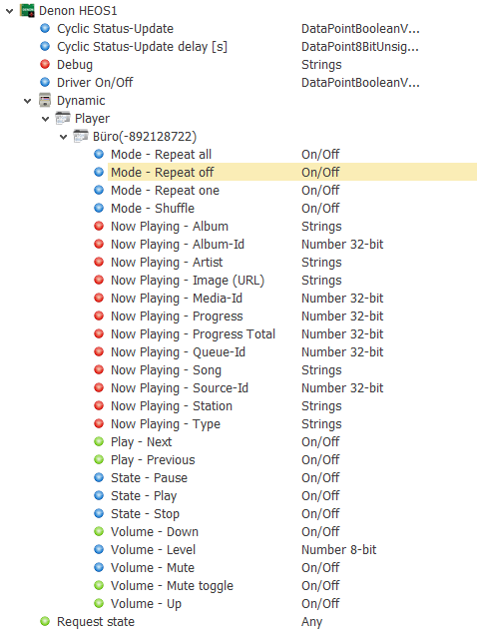
Task: Collapse the Dynamic folder node
Action: coord(27,101)
